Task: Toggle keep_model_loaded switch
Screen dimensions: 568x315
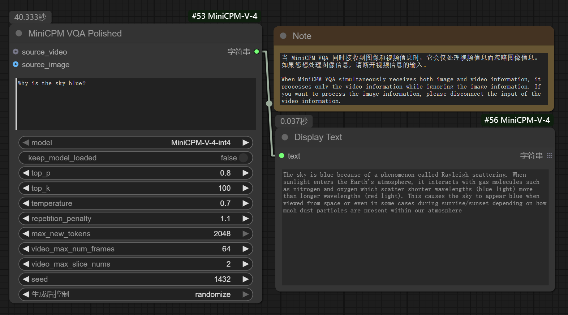Action: (244, 158)
